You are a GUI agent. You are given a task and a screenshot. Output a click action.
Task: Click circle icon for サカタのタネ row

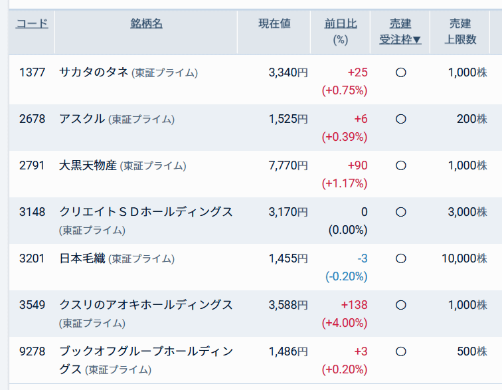click(401, 72)
